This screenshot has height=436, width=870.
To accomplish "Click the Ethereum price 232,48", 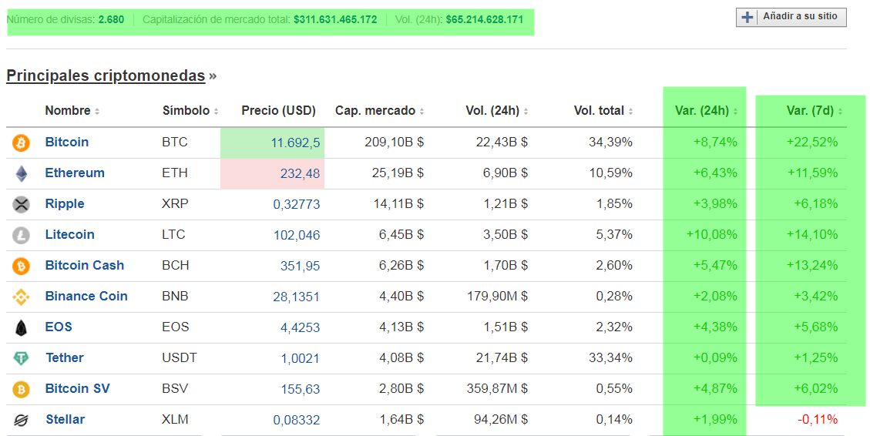I will tap(300, 174).
